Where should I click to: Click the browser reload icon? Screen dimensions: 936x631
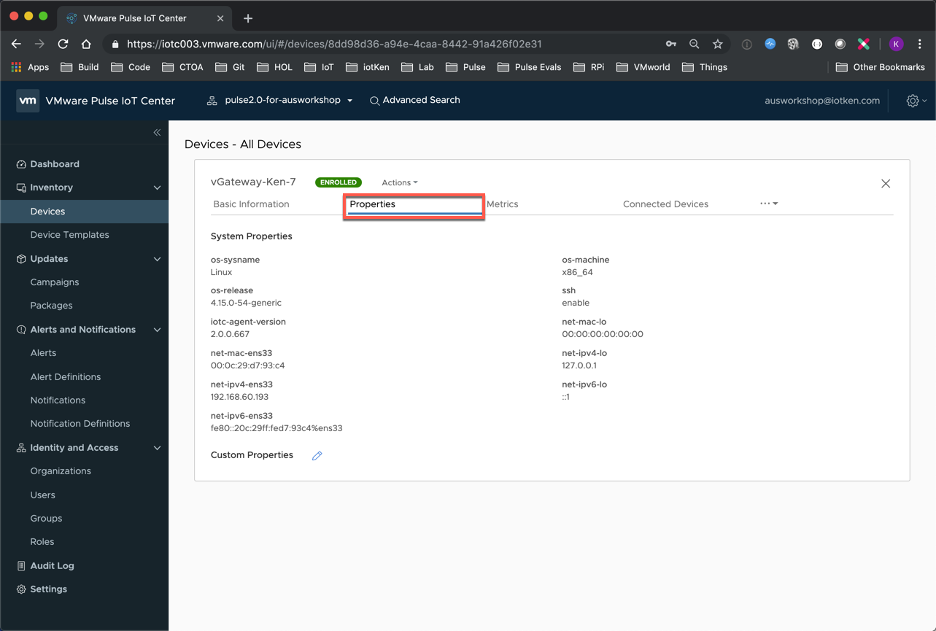(63, 44)
